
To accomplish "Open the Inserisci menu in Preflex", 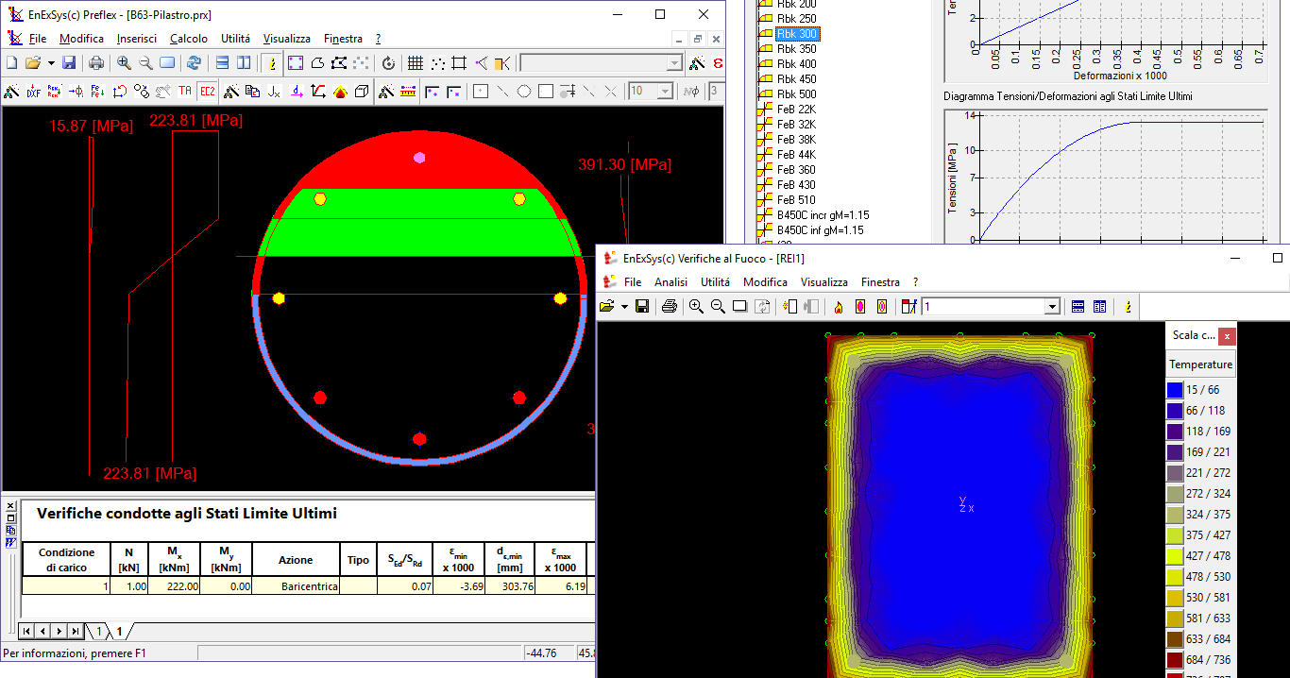I will [137, 39].
